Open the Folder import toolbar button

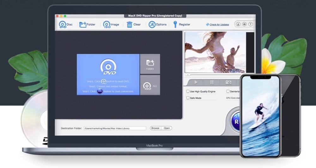pyautogui.click(x=87, y=25)
